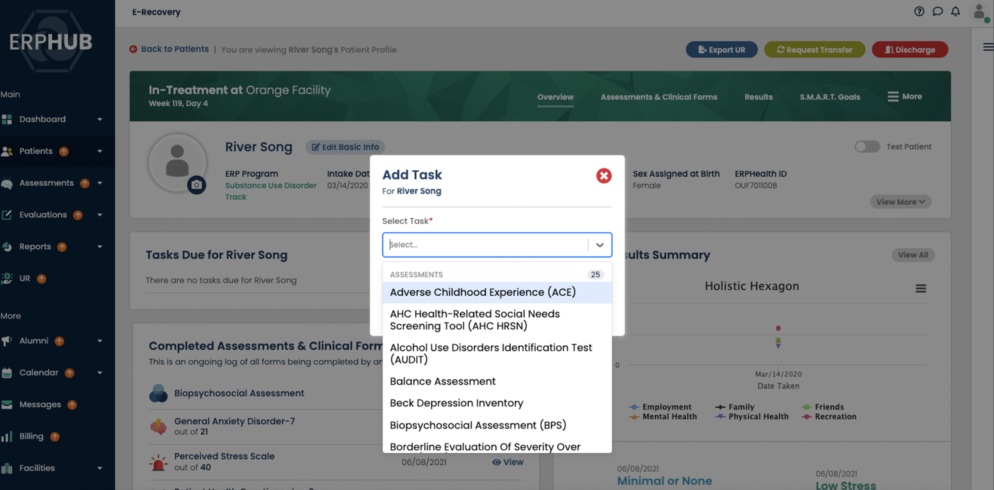Open the notifications bell icon
The height and width of the screenshot is (490, 994).
point(955,12)
